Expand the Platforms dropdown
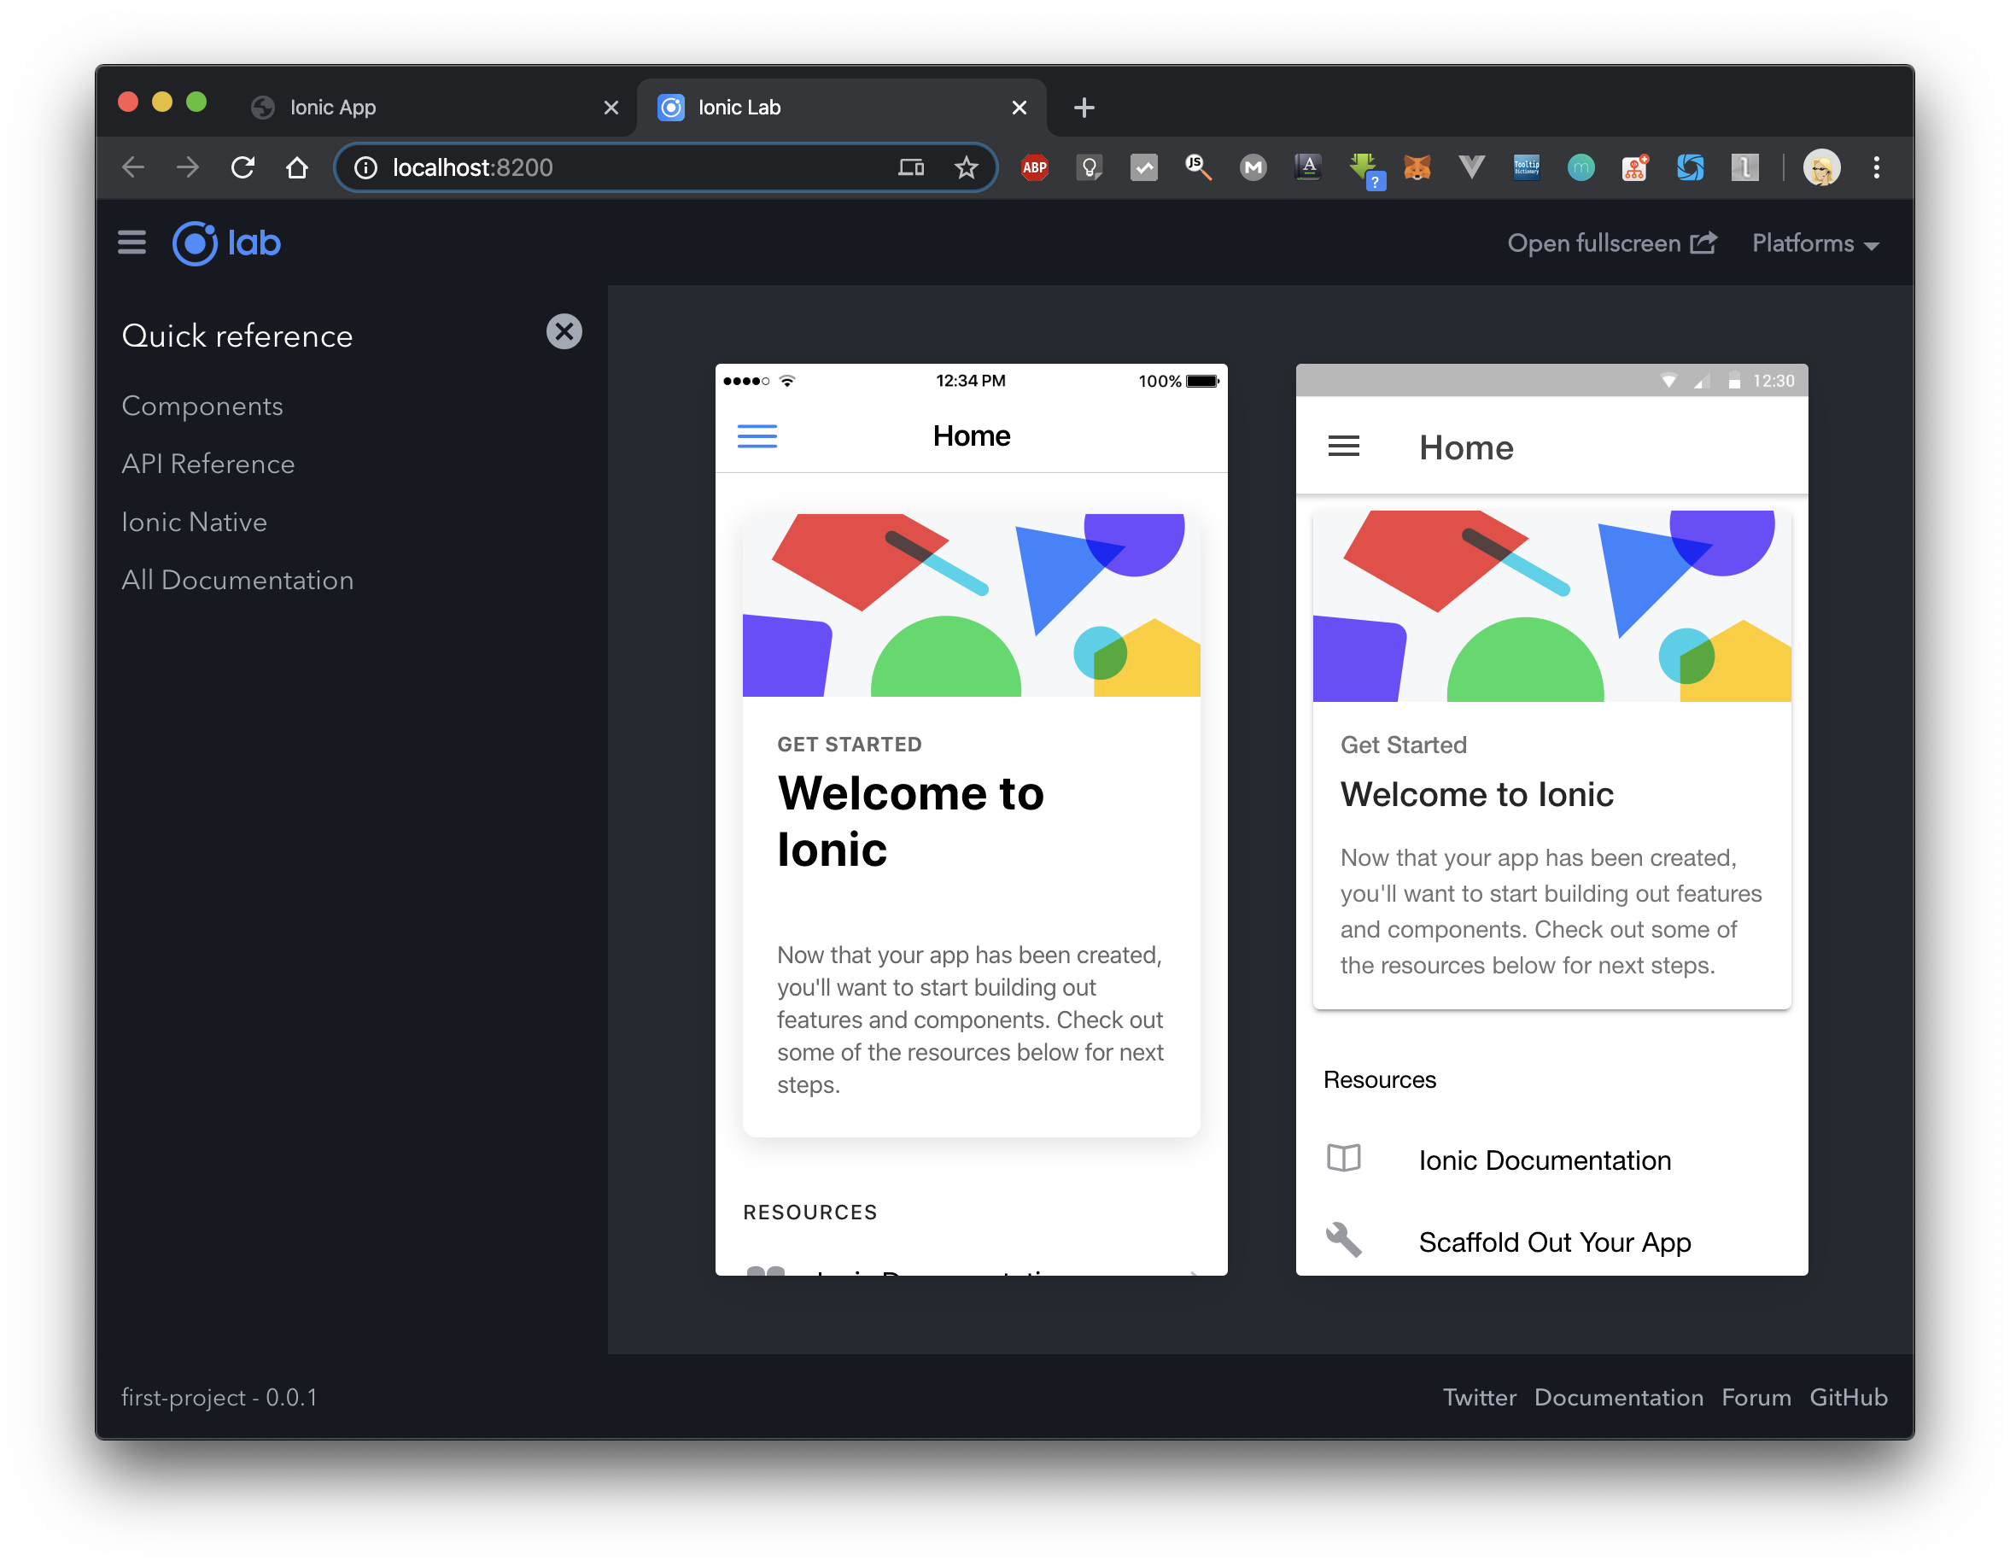Screen dimensions: 2010x1566 pos(1814,244)
